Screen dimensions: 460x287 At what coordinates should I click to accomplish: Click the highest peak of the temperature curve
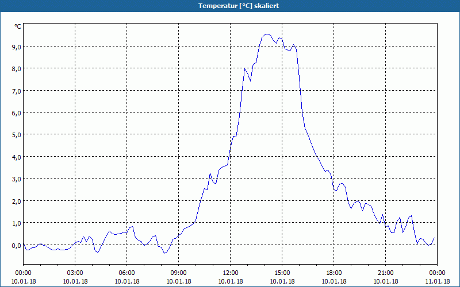point(267,34)
